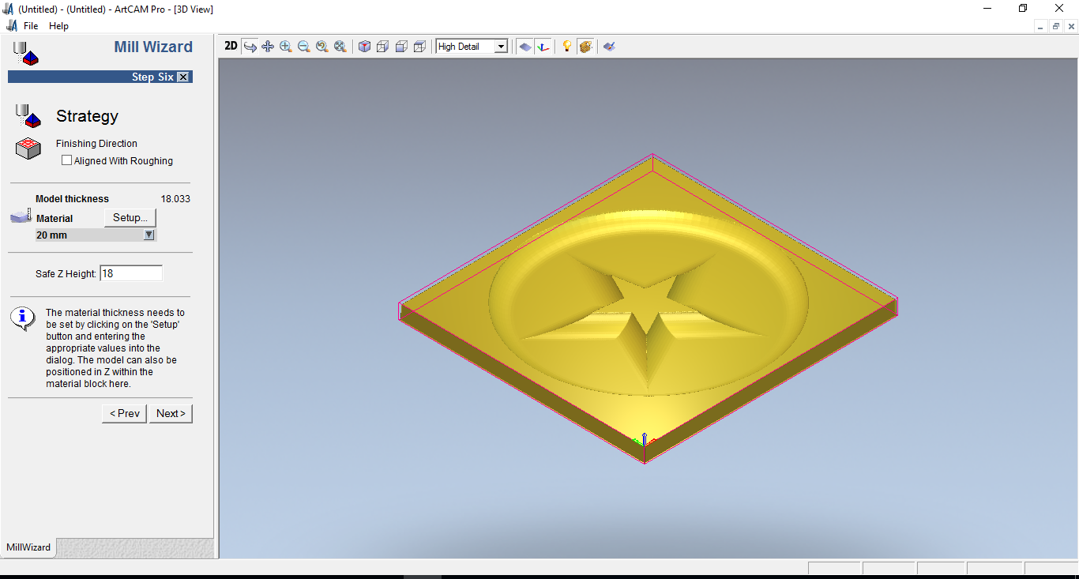1079x579 pixels.
Task: Switch to the 2D view
Action: pos(231,47)
